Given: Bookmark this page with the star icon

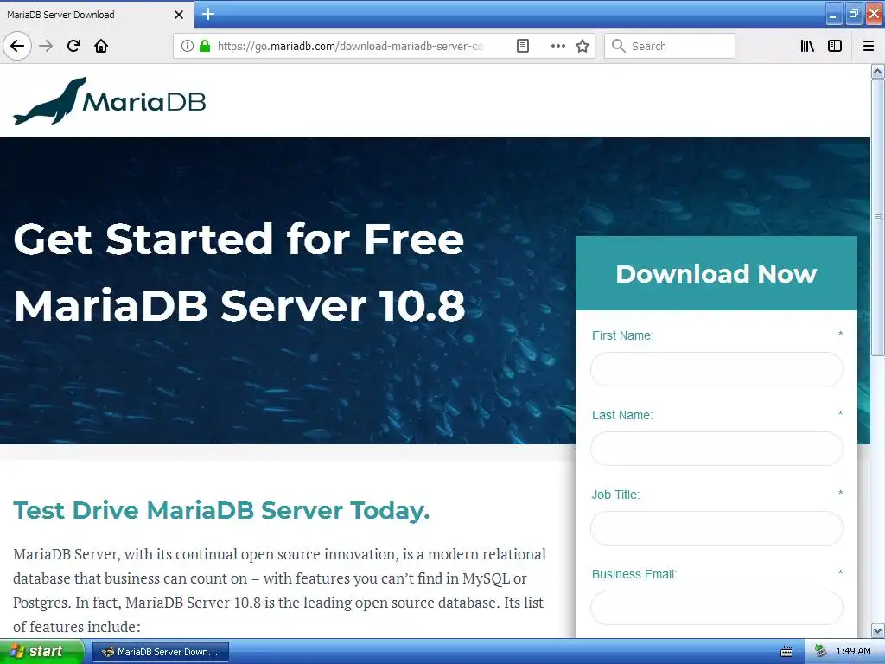Looking at the screenshot, I should click(x=583, y=46).
